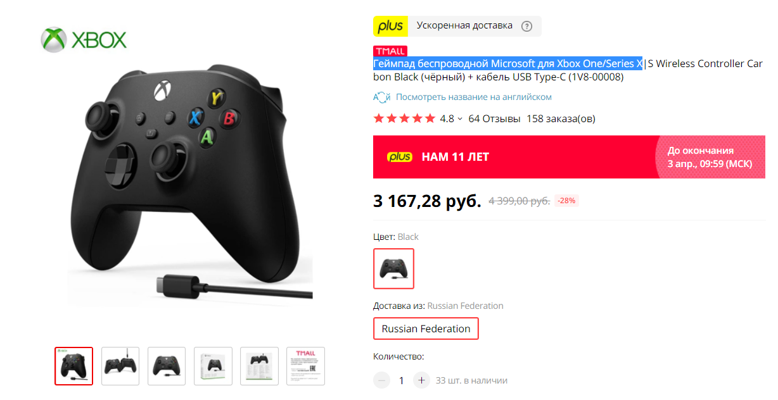Click the plus logo in red promo banner
This screenshot has height=400, width=778.
400,157
